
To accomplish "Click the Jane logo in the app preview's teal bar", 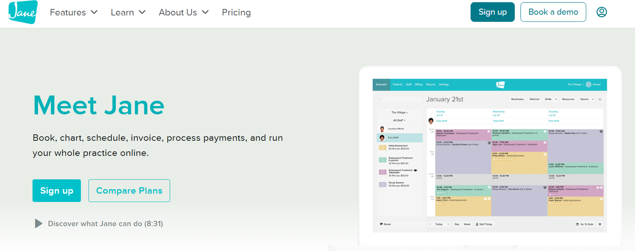I will (x=500, y=84).
